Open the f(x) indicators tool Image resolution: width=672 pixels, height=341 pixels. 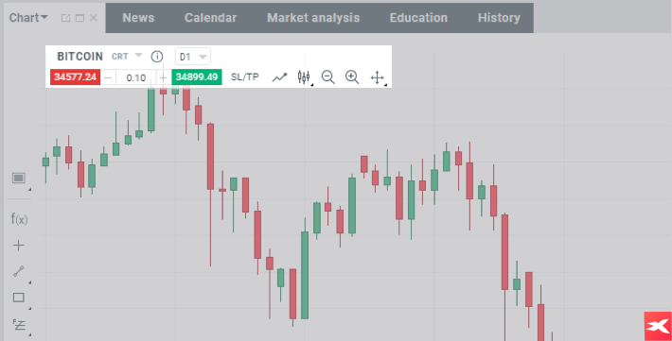coord(19,219)
